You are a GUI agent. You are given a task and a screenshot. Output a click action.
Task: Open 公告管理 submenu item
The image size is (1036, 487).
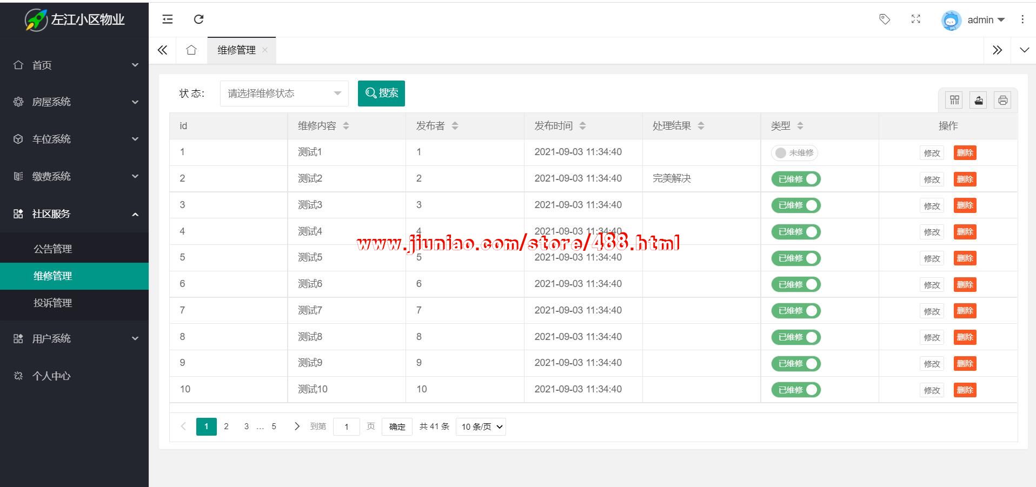click(74, 249)
